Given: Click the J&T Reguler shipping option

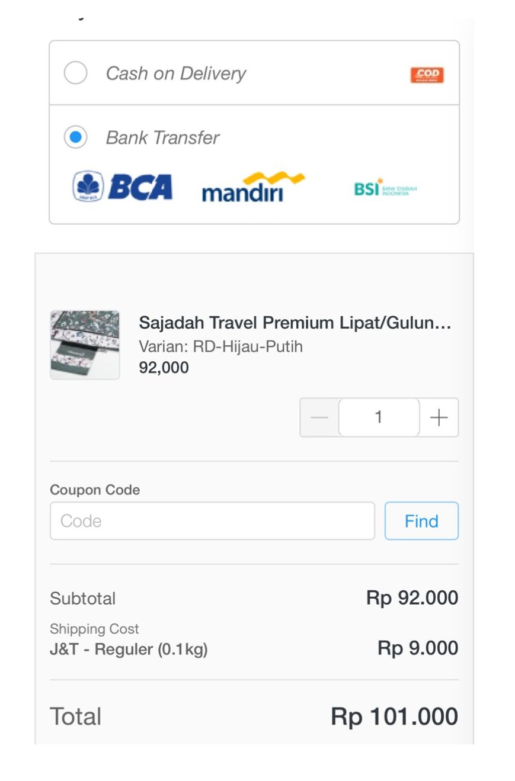Looking at the screenshot, I should pyautogui.click(x=129, y=649).
